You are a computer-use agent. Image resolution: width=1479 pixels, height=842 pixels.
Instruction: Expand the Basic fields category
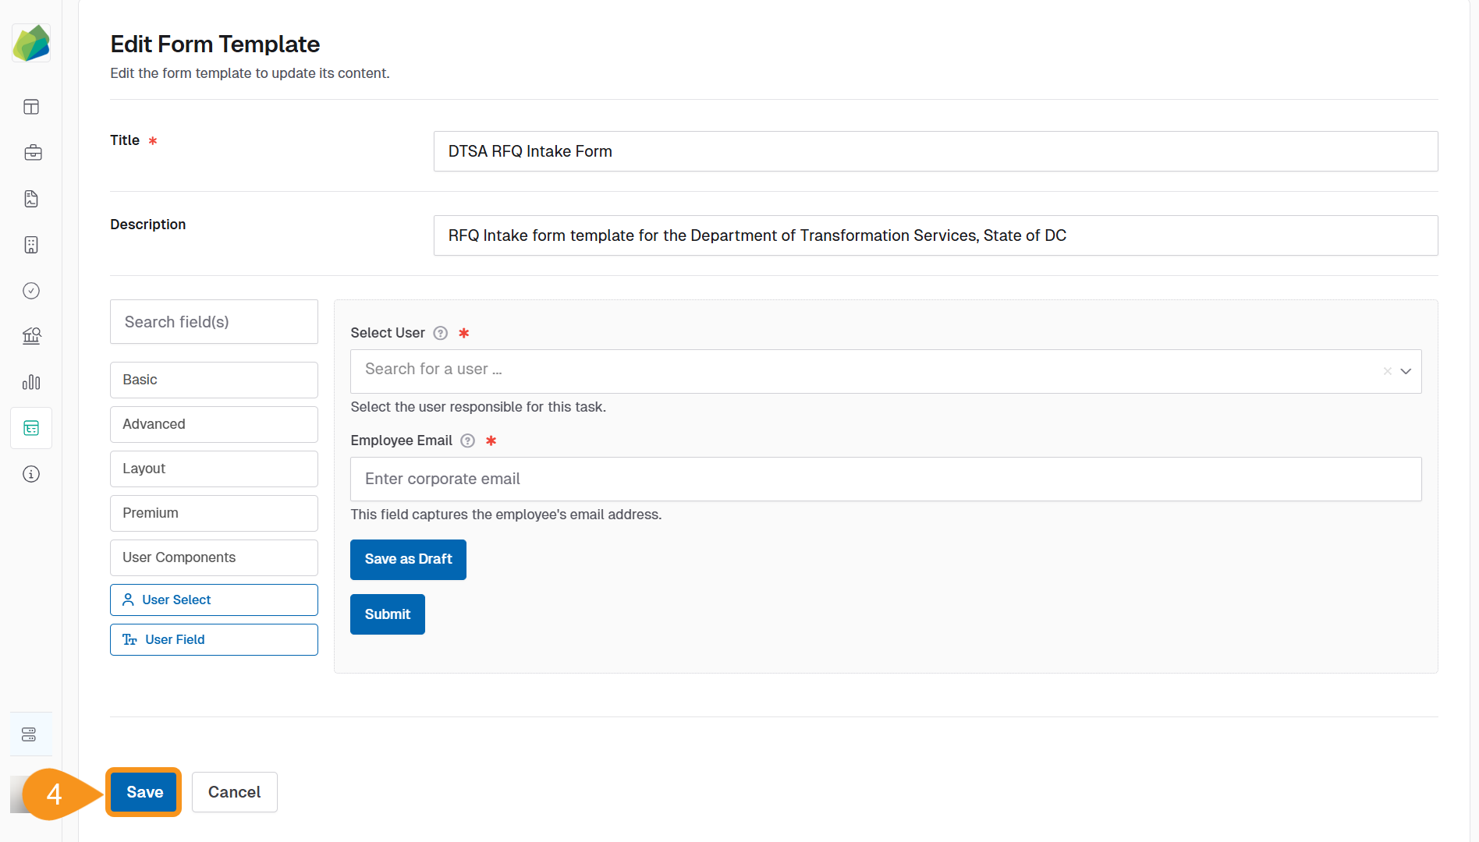[x=213, y=380]
